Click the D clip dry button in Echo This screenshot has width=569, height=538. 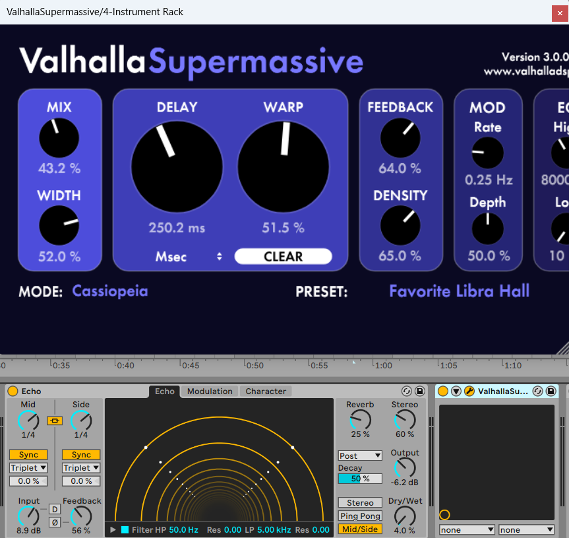55,510
